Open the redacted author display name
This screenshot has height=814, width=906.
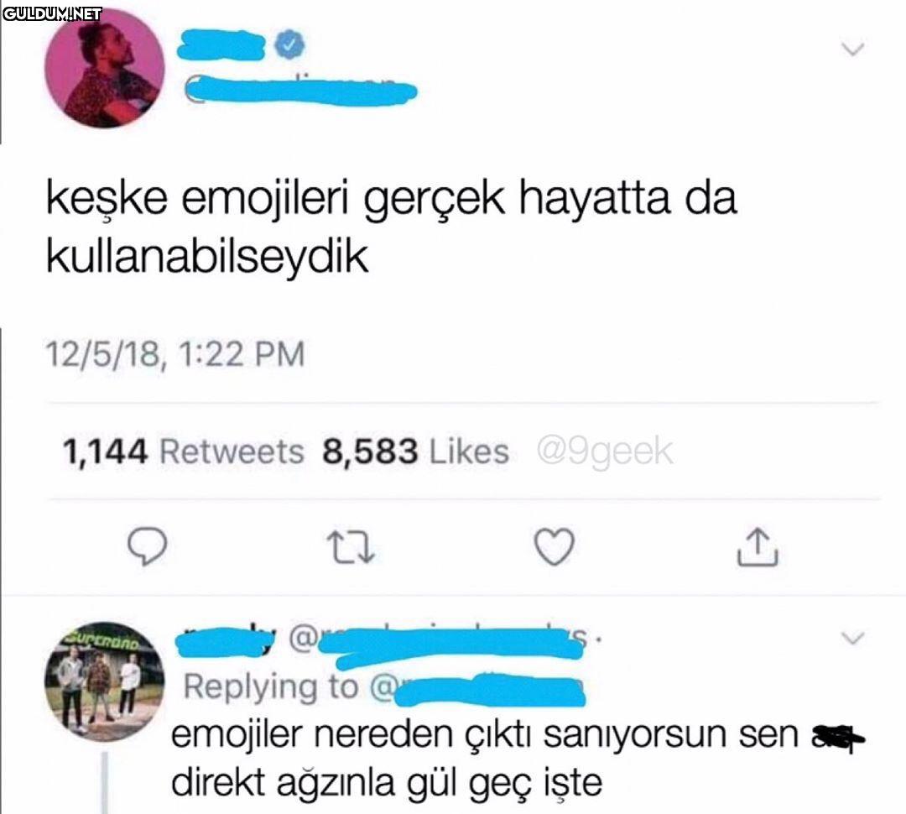point(221,45)
